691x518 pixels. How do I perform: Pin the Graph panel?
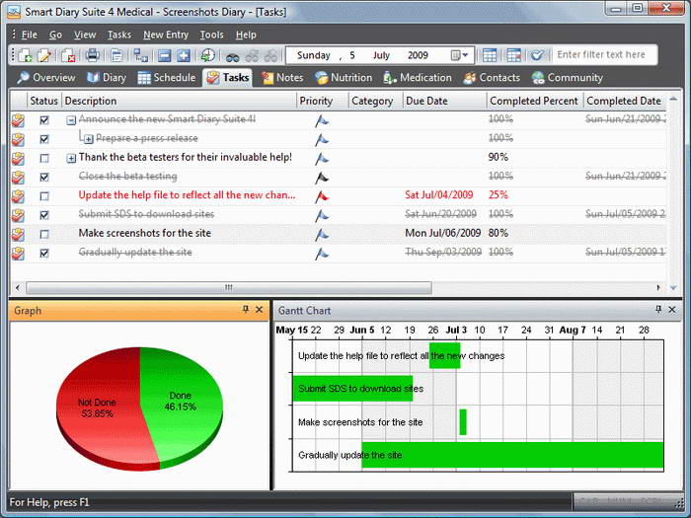246,310
